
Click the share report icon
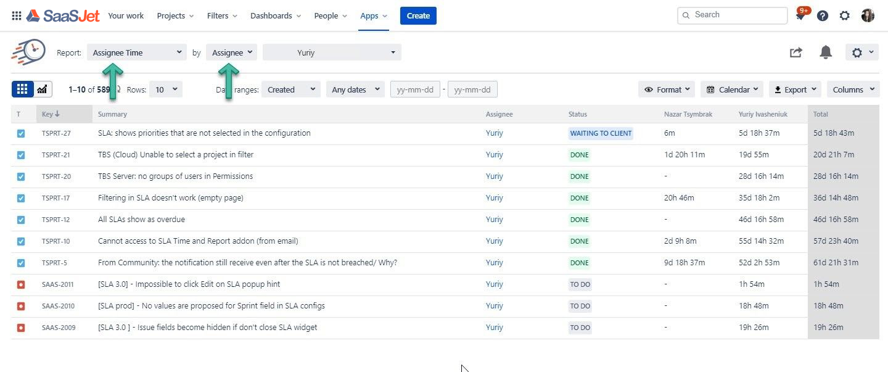796,52
